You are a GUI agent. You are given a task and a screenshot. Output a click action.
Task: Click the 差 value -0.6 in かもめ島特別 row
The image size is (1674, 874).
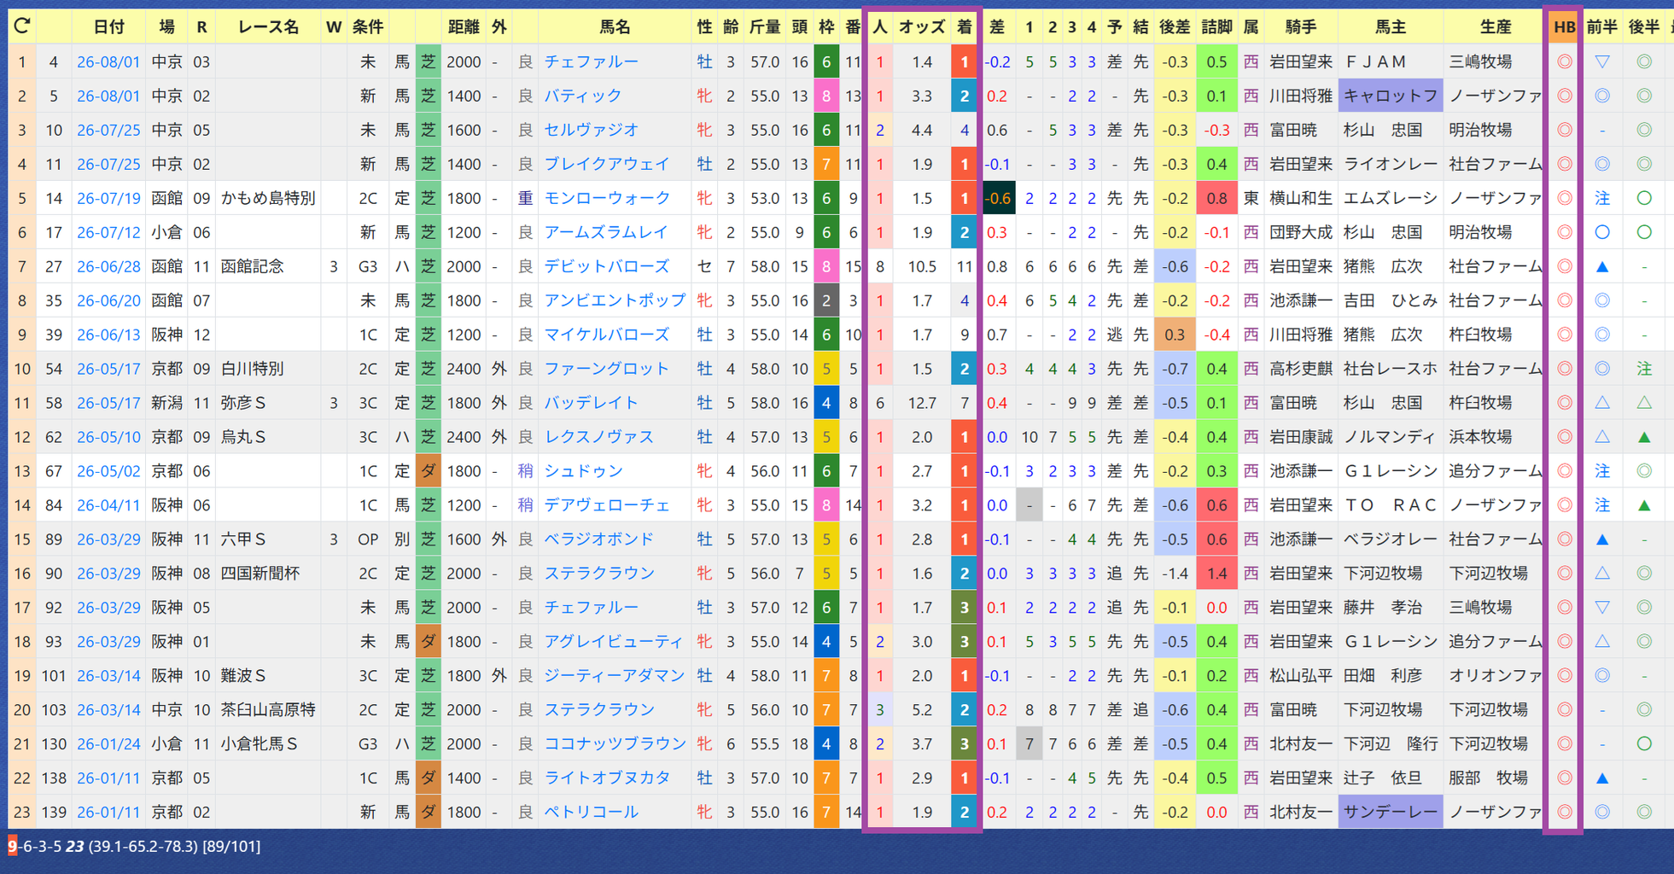997,198
